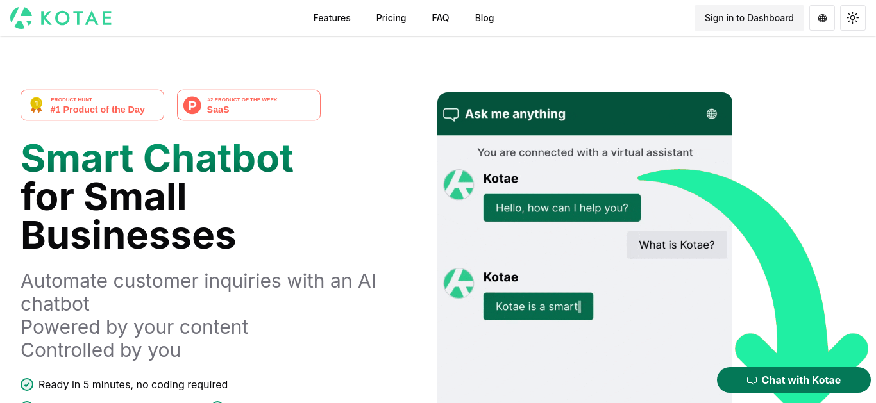Click the Hello, how can I help you? bubble
The width and height of the screenshot is (876, 403).
[562, 208]
